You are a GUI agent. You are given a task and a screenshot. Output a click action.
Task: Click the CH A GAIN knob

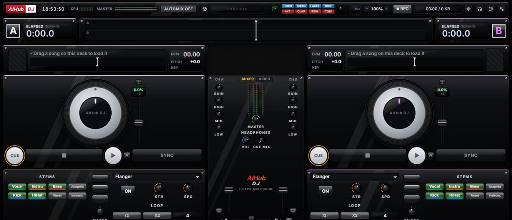click(x=219, y=87)
